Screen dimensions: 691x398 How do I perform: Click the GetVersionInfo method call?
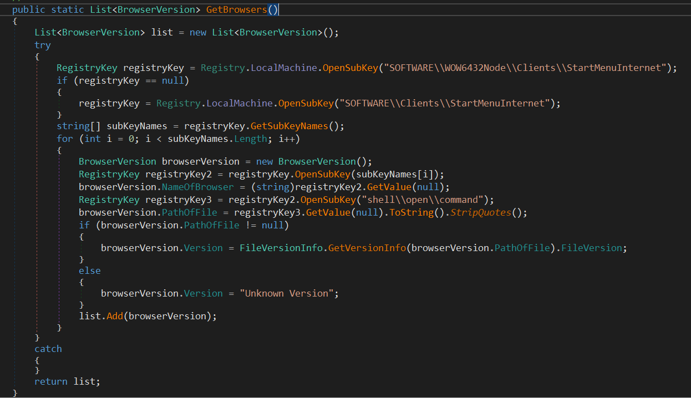[x=367, y=248]
